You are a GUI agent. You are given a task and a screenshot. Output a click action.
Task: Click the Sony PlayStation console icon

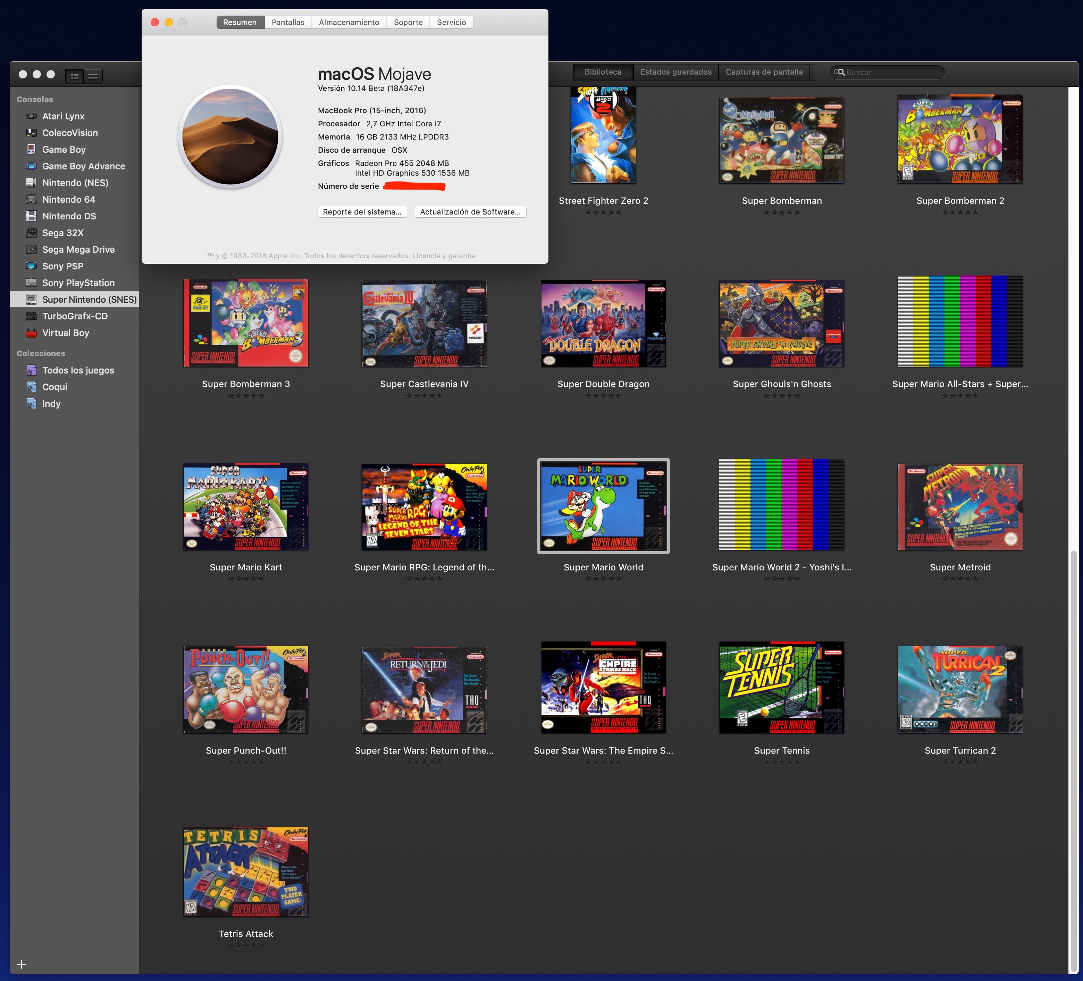pos(31,283)
